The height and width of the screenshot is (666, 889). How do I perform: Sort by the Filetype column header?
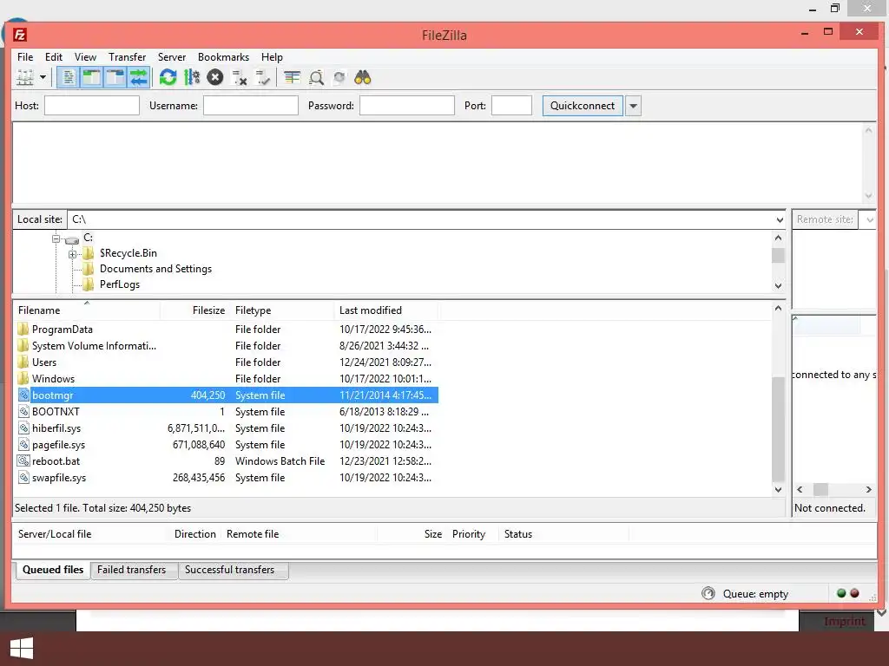coord(282,310)
